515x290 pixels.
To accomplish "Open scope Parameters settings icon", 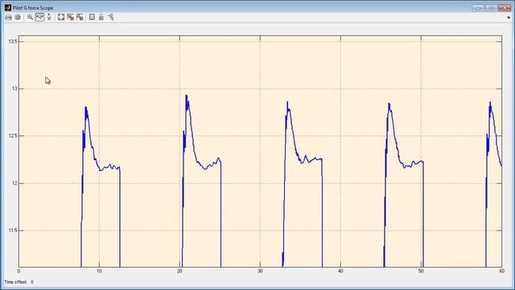I will (18, 17).
